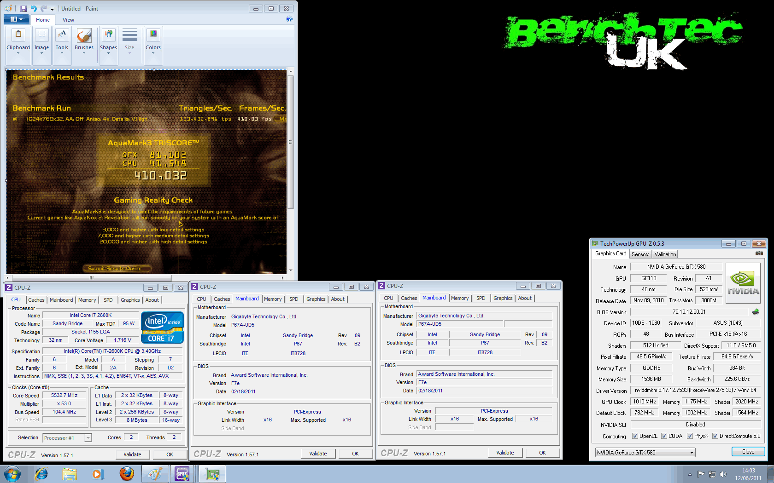The width and height of the screenshot is (774, 483).
Task: Click middle CPU-Z window title icon
Action: tap(194, 287)
